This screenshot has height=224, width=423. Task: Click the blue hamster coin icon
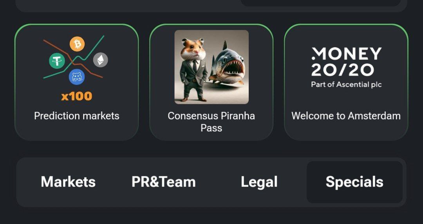point(77,77)
